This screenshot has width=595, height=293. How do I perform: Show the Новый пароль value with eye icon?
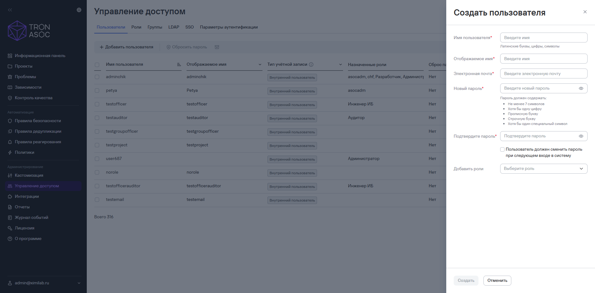(581, 88)
